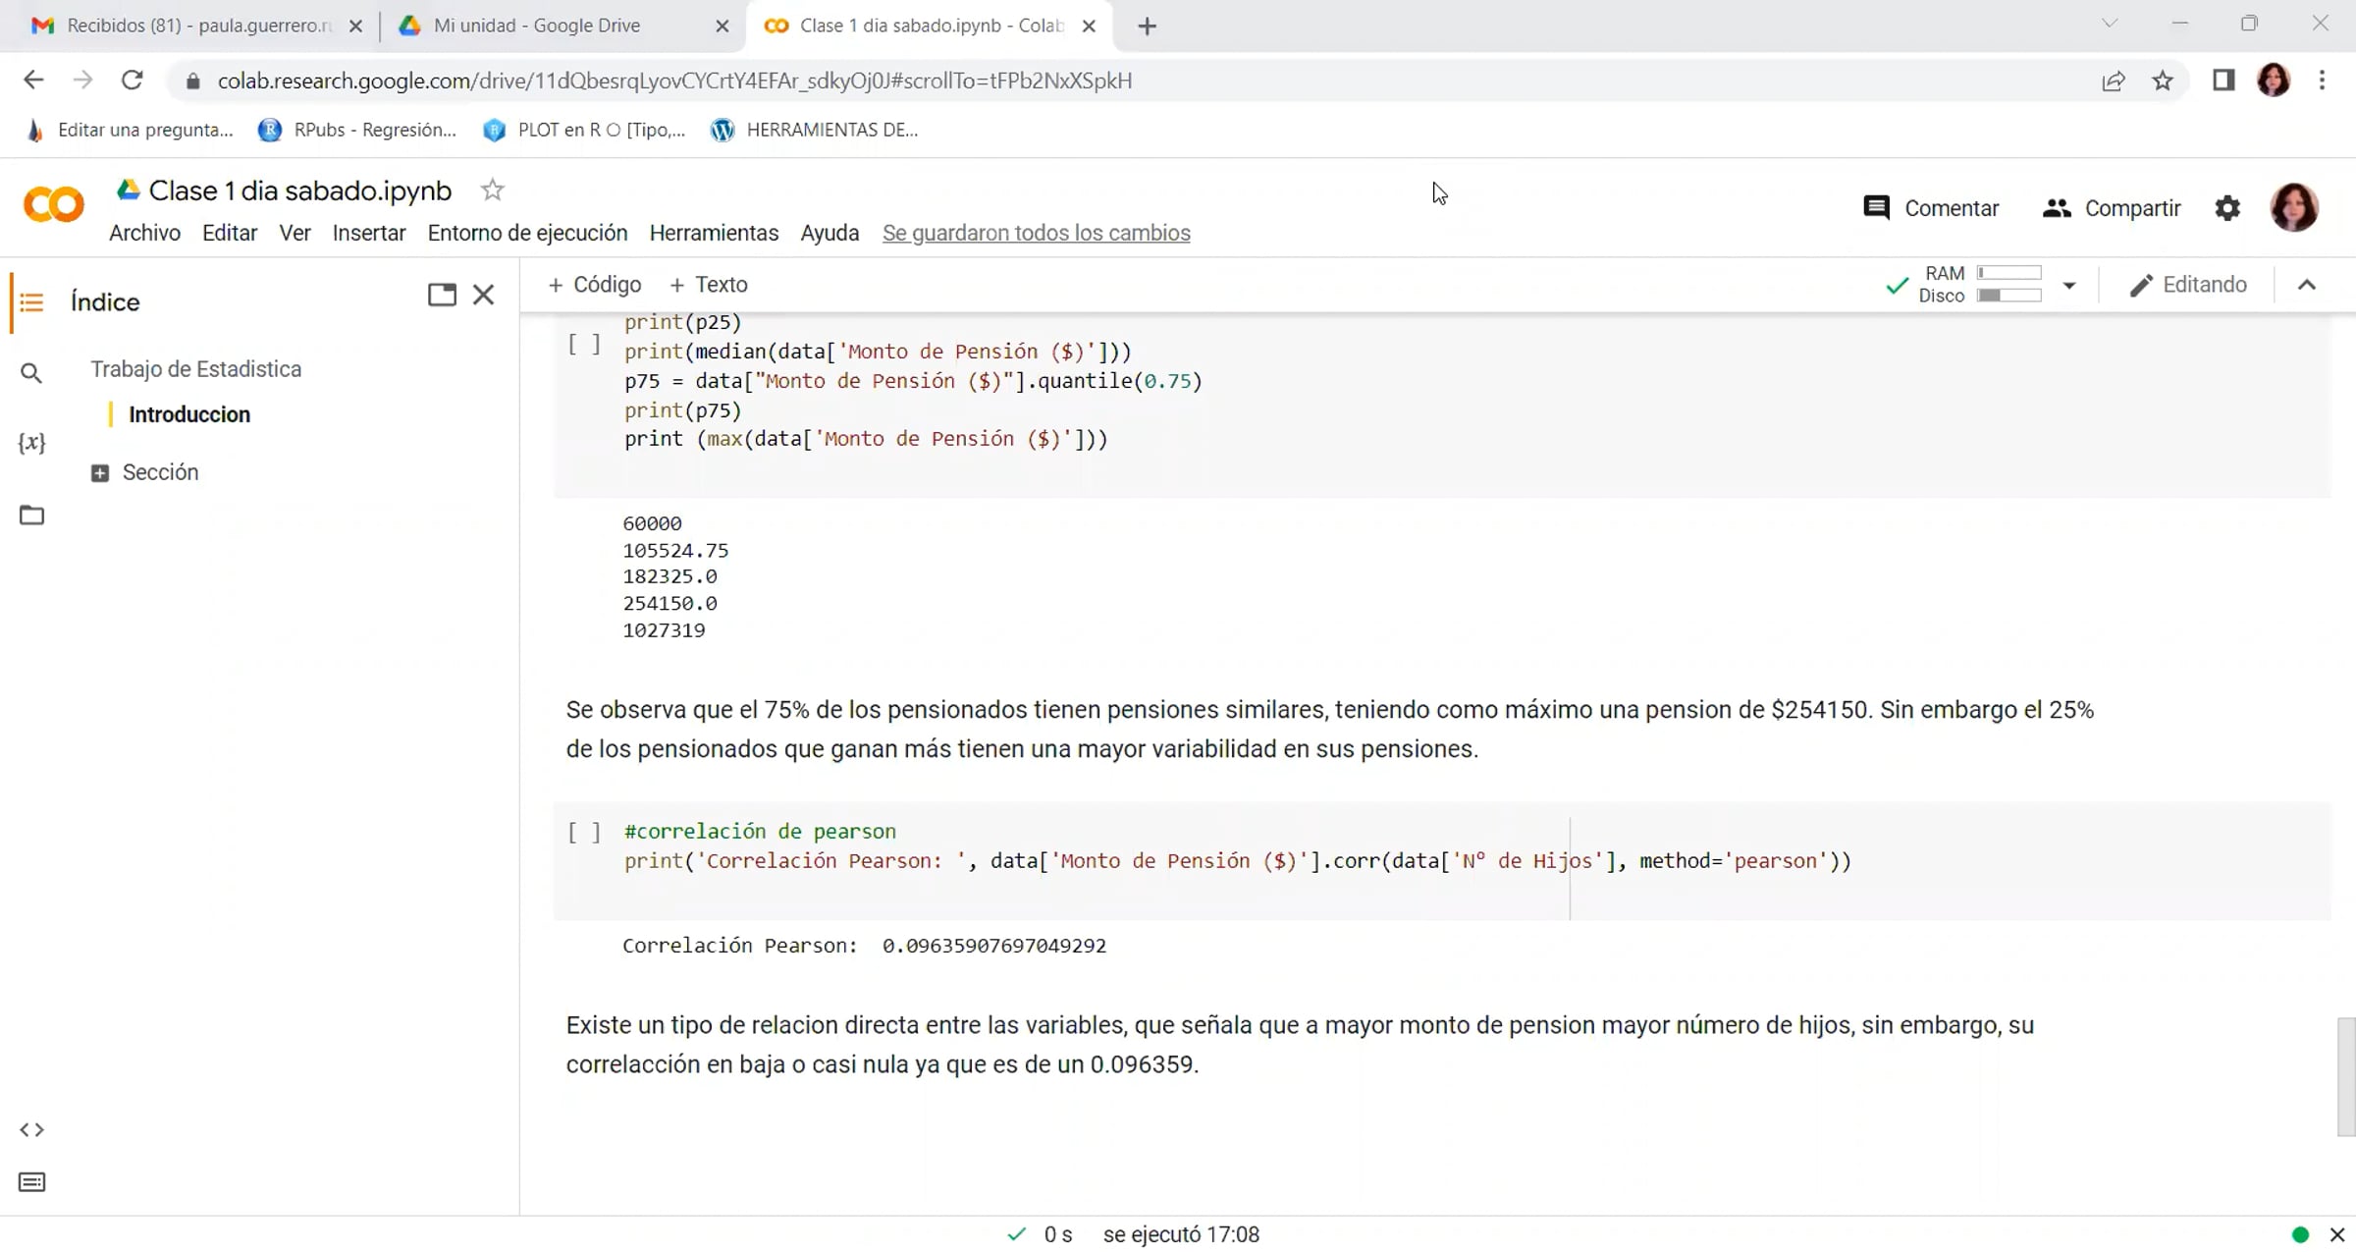The width and height of the screenshot is (2356, 1252).
Task: Run the quantile and median code cell
Action: coord(584,345)
